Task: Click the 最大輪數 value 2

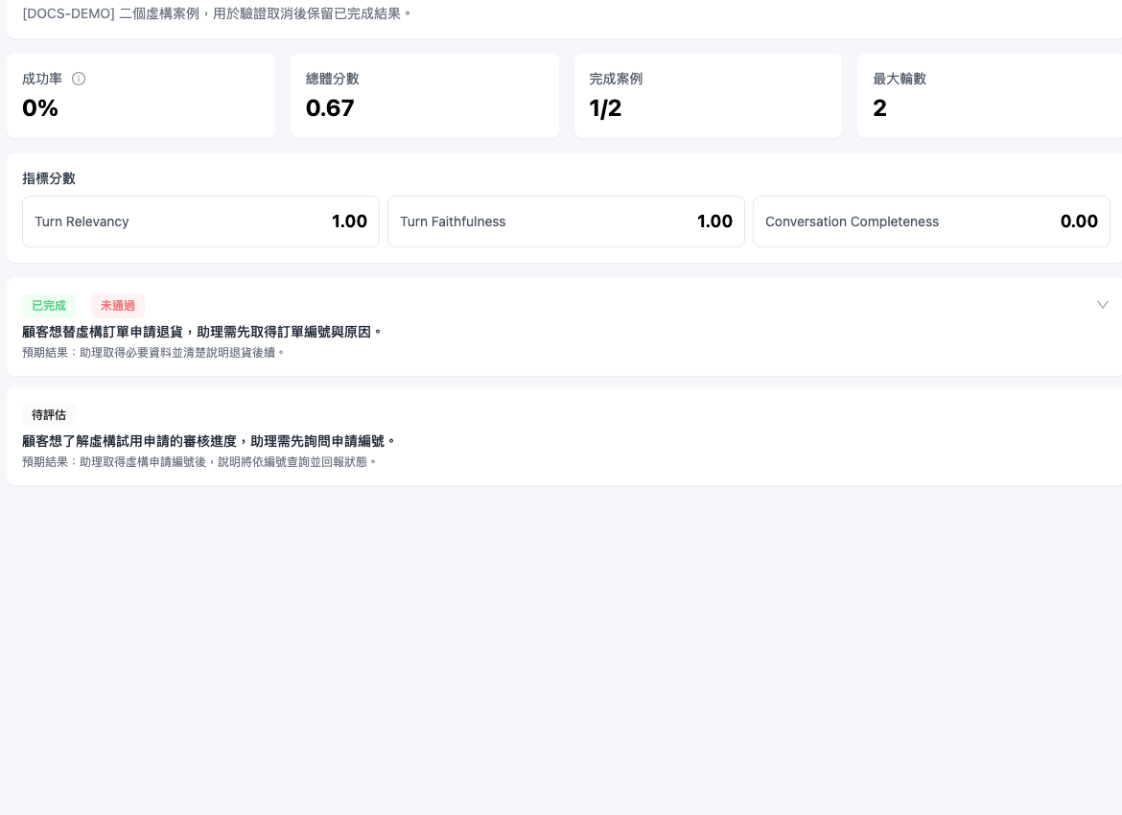Action: pyautogui.click(x=880, y=108)
